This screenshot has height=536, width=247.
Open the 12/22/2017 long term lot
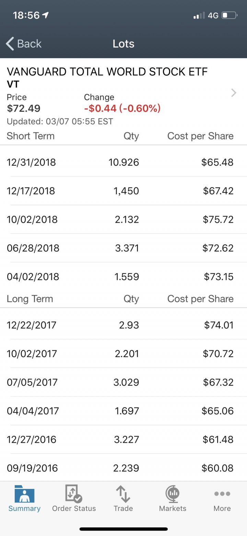point(123,325)
